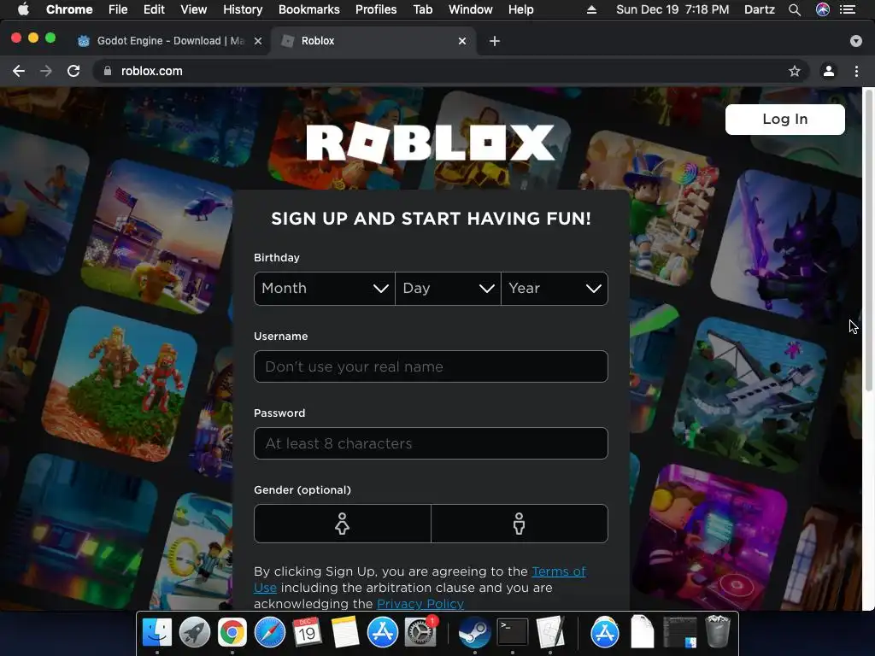875x656 pixels.
Task: Open the Profiles menu
Action: pos(376,9)
